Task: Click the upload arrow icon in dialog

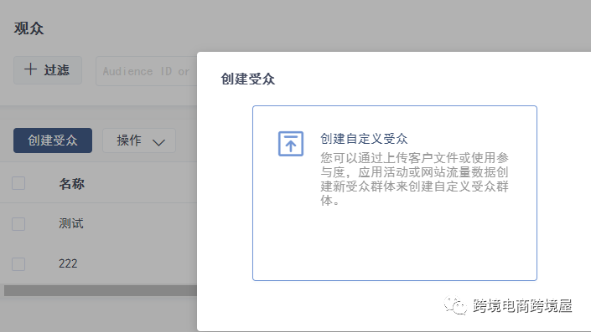Action: pyautogui.click(x=291, y=144)
